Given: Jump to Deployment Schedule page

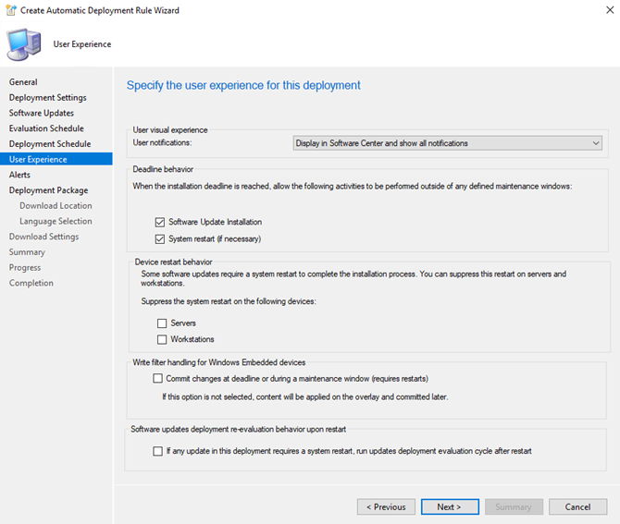Looking at the screenshot, I should (x=50, y=144).
